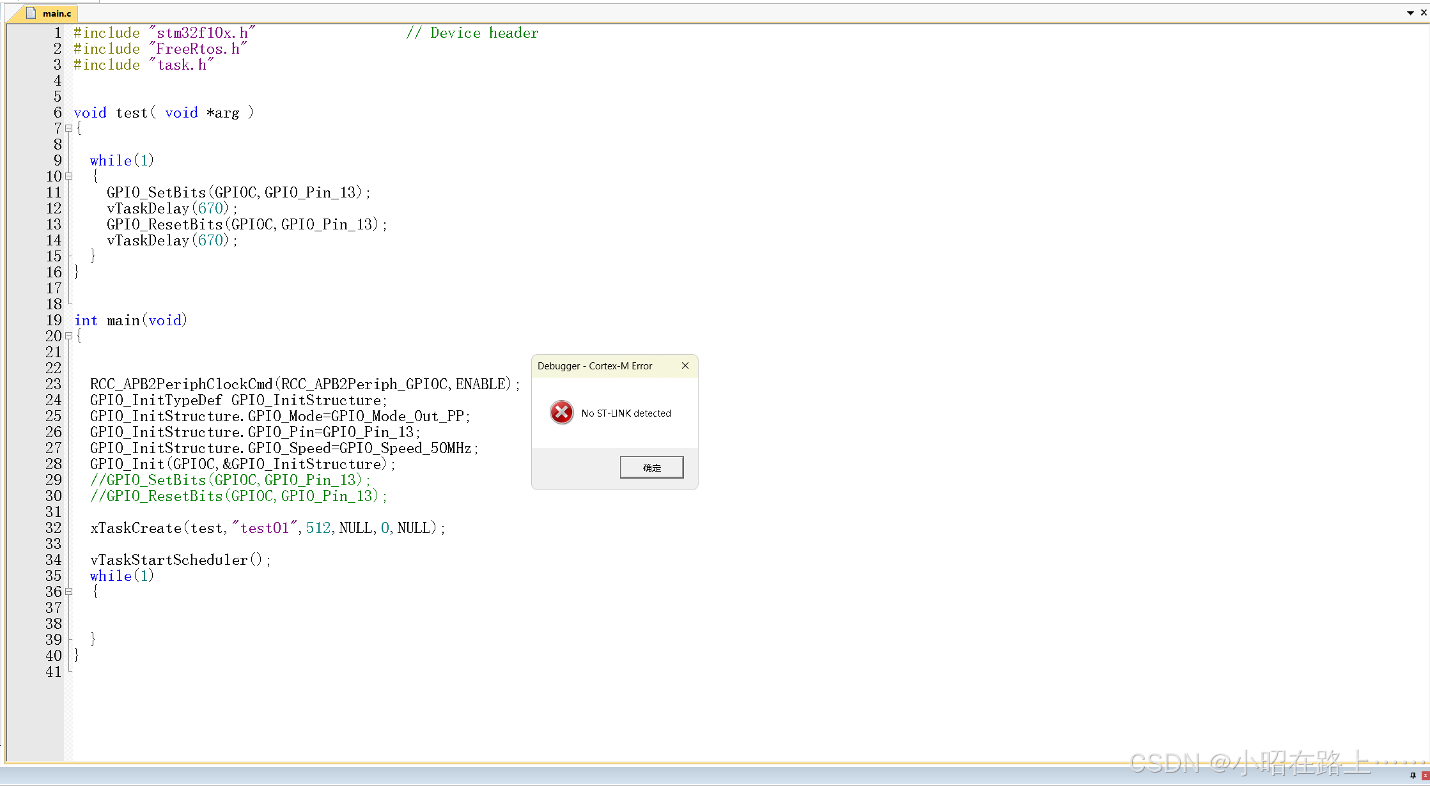
Task: Click the #include "FreeRtos.h" line
Action: [x=160, y=49]
